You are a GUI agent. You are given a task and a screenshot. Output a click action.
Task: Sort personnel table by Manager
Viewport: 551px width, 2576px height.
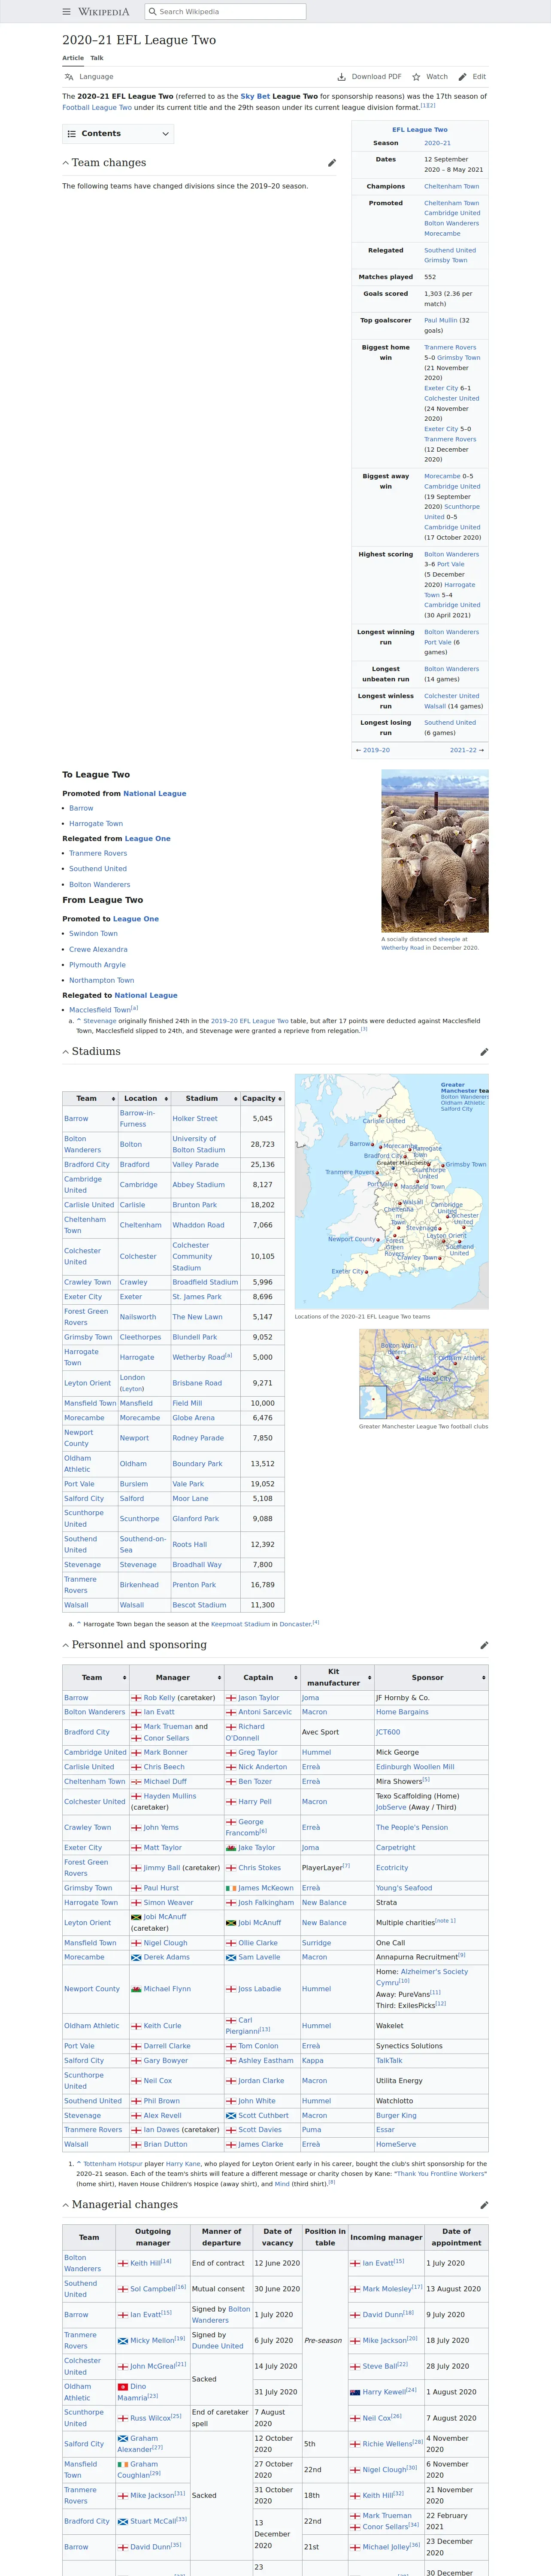pos(176,1677)
